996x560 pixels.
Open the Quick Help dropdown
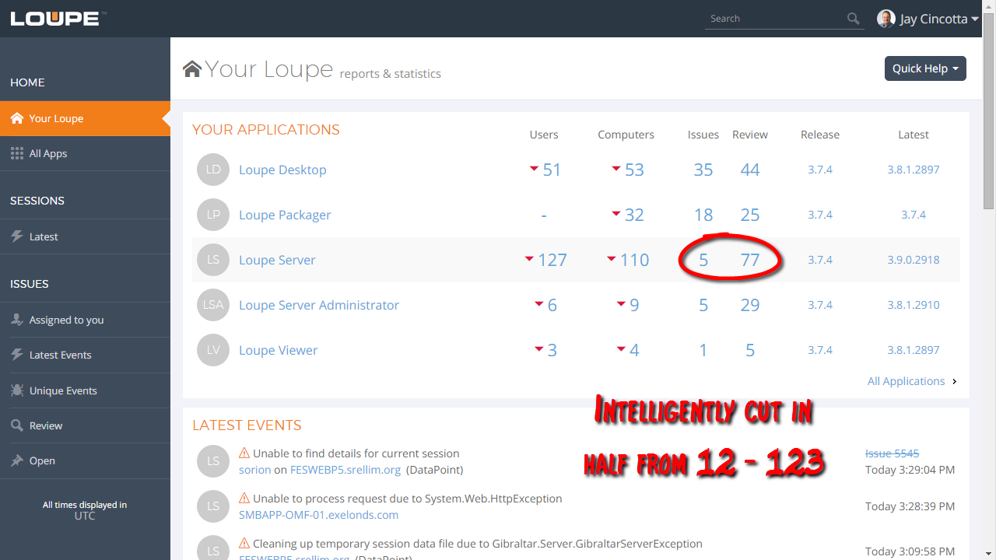tap(925, 68)
